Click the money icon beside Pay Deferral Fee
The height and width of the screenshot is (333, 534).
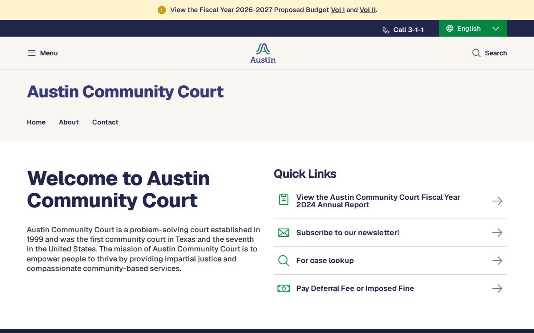coord(284,288)
